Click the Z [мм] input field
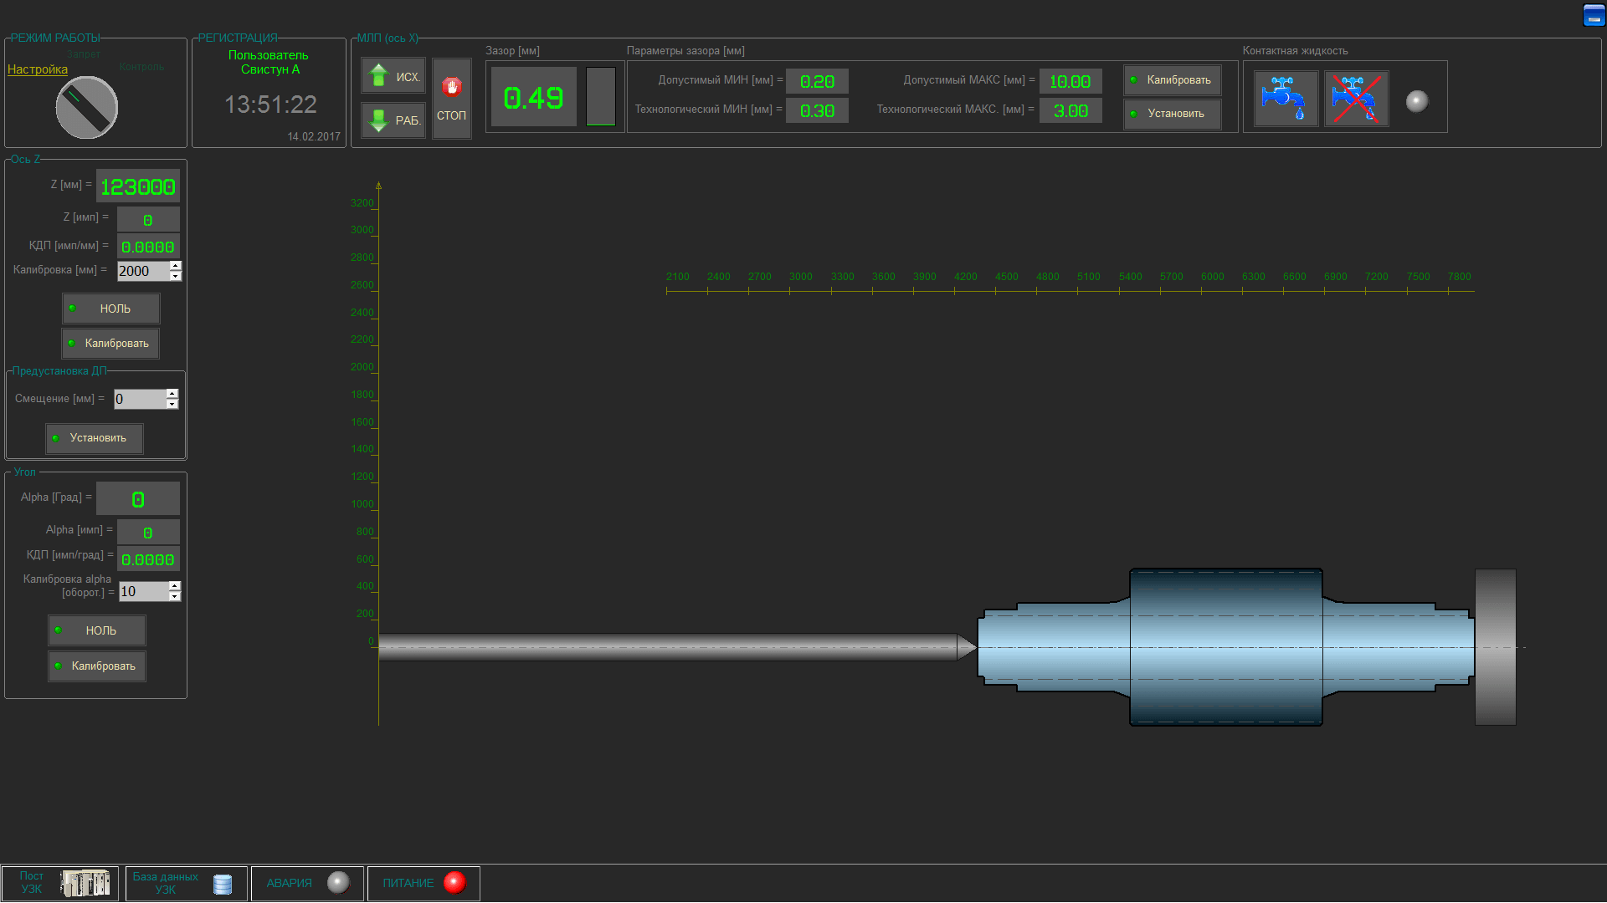The height and width of the screenshot is (903, 1607). (137, 186)
